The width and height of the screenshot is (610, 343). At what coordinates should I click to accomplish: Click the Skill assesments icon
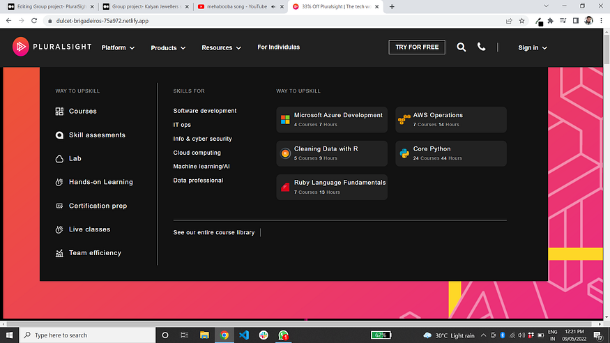click(x=59, y=135)
